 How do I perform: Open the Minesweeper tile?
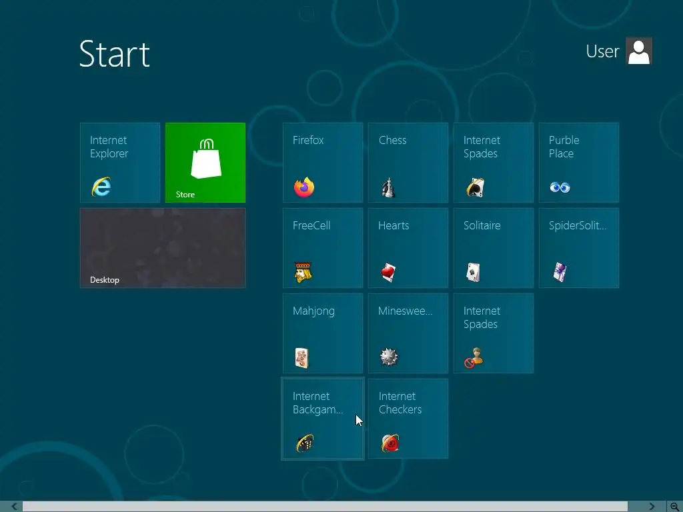408,333
